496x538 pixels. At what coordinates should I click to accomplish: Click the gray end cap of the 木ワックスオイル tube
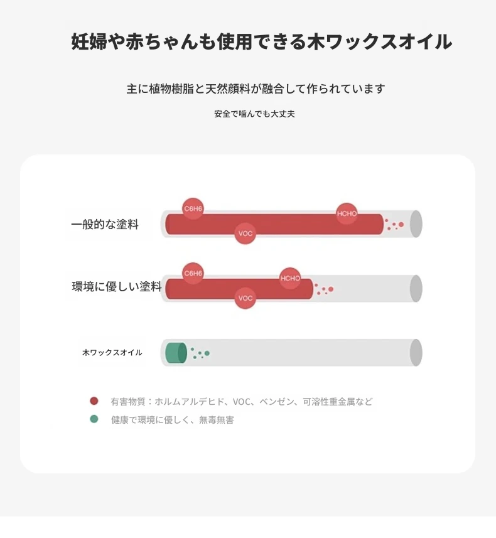[416, 352]
